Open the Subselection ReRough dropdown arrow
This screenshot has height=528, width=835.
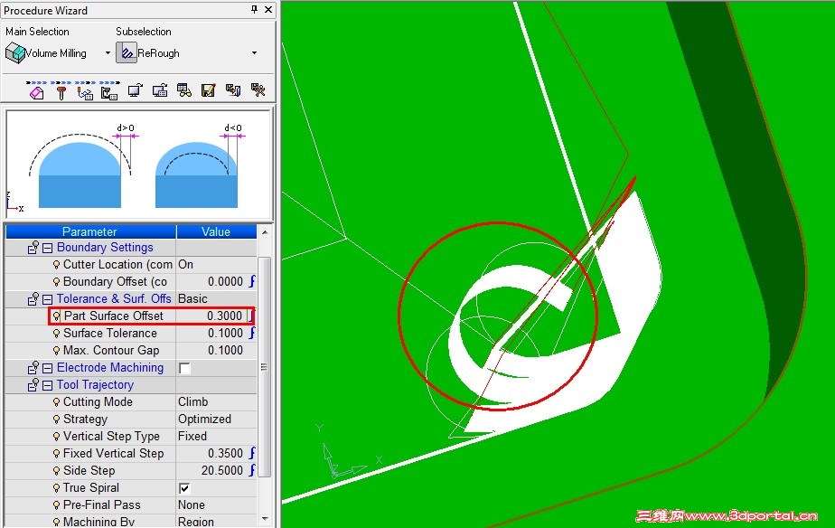254,53
